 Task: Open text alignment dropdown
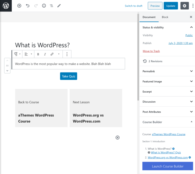point(28,54)
